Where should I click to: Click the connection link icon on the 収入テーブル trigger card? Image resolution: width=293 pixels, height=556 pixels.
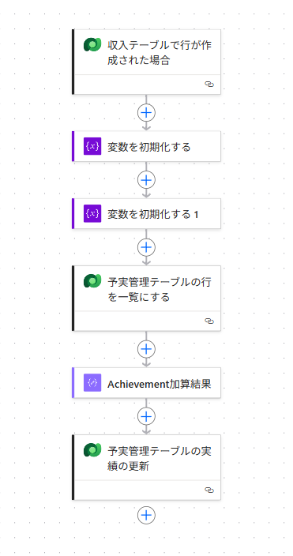coord(209,84)
